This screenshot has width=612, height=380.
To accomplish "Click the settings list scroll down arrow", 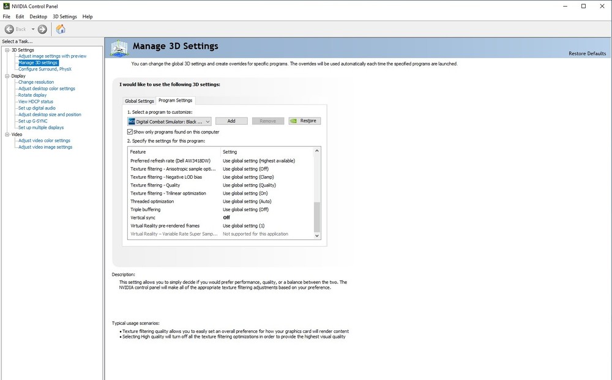I will coord(317,236).
